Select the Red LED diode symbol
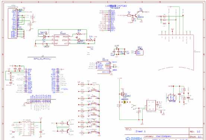 44,36
